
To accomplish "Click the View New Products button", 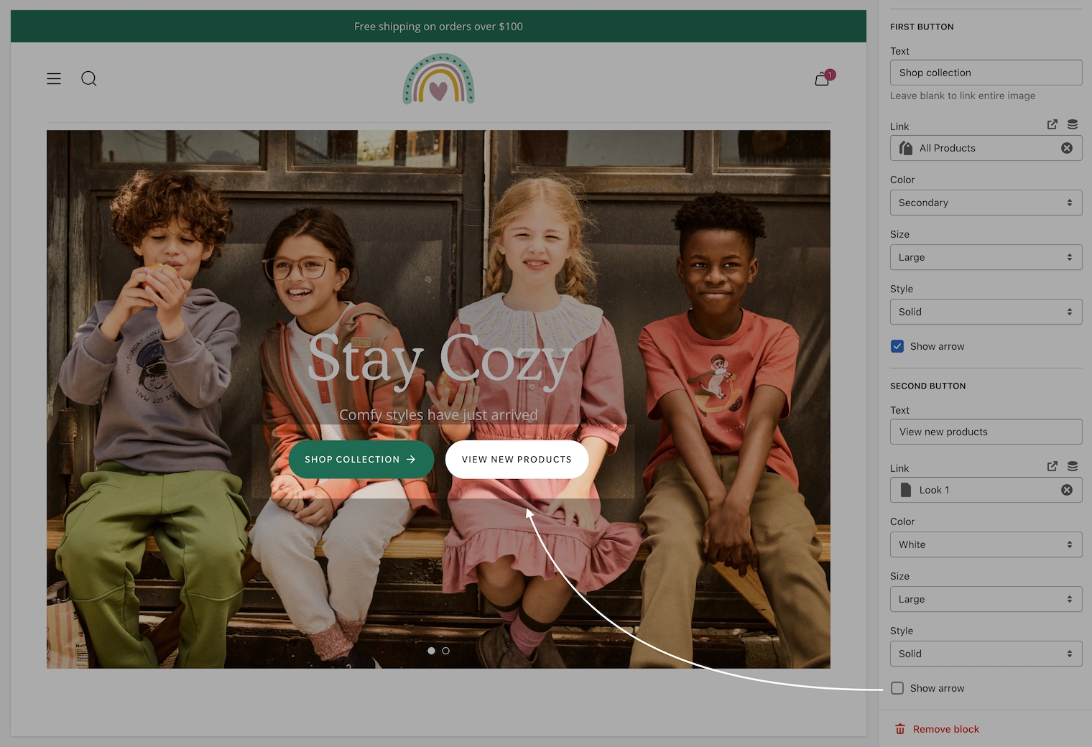I will point(517,460).
